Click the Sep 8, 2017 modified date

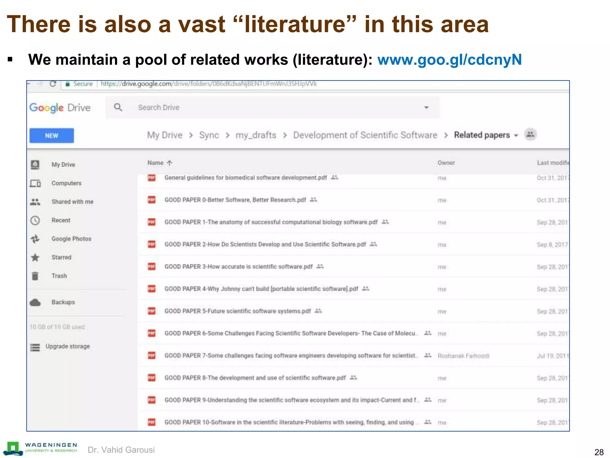click(553, 245)
